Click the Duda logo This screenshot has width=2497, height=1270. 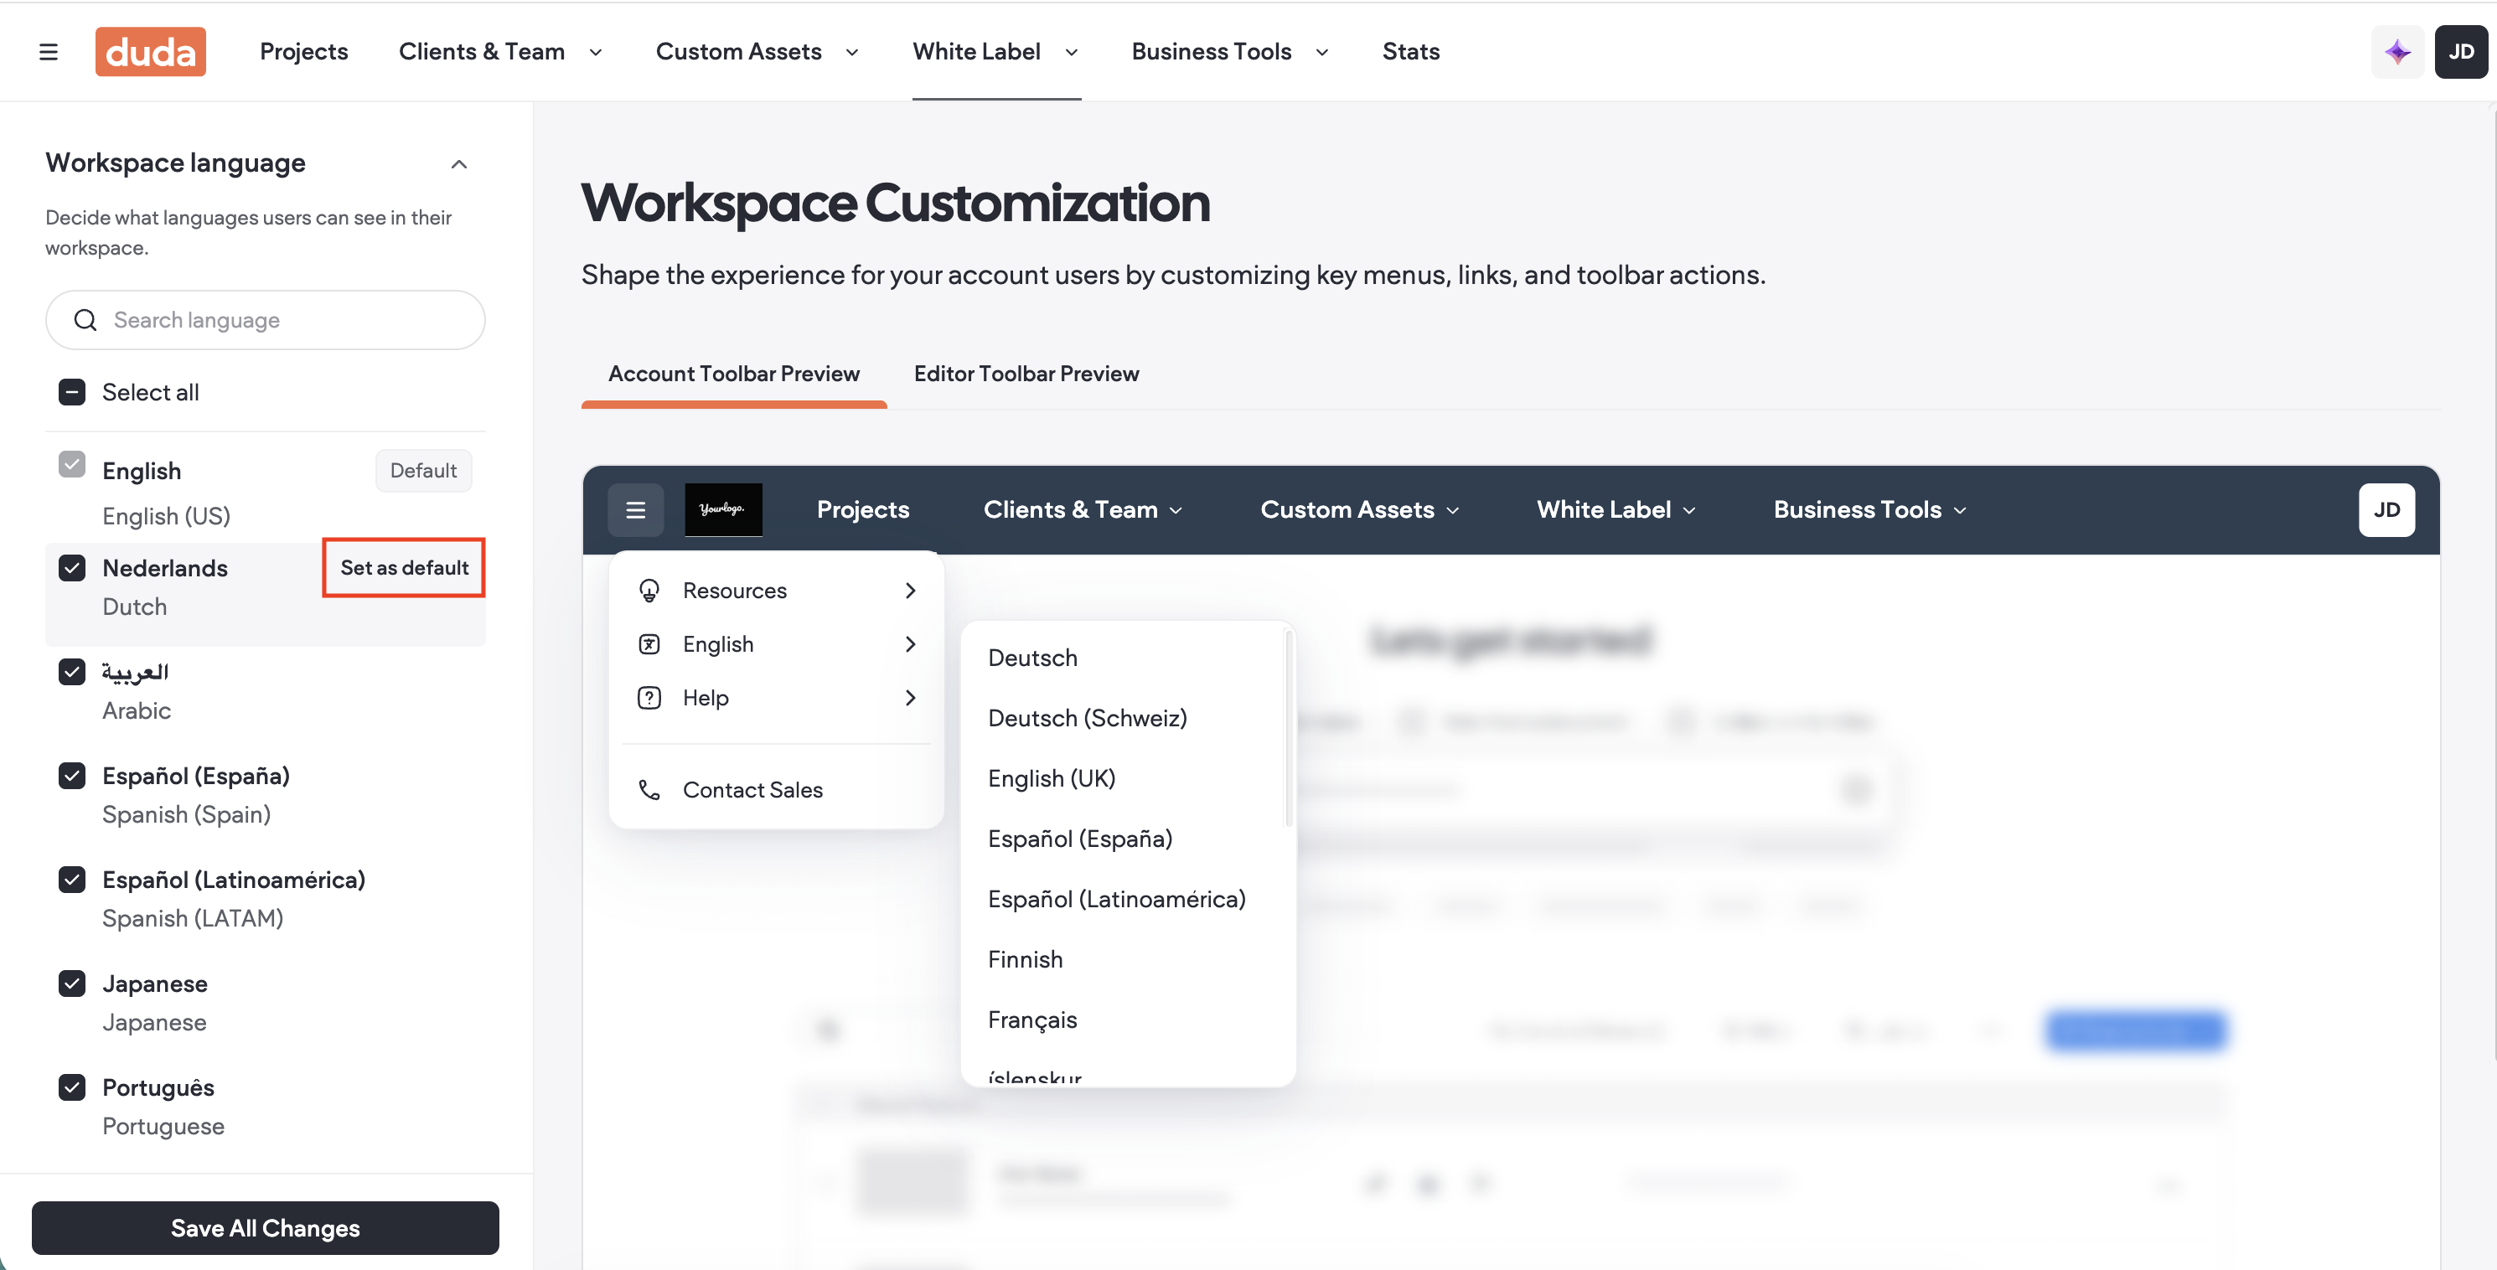pos(150,51)
